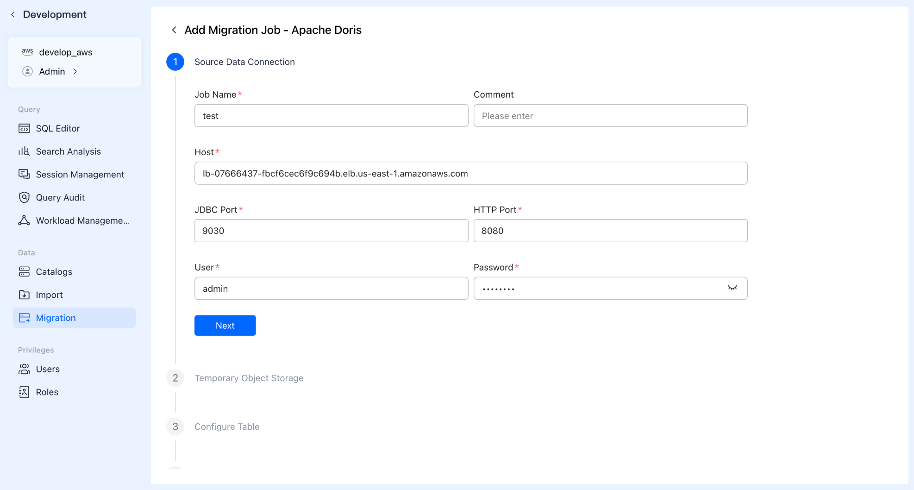Click back arrow next to Add Migration Job
Image resolution: width=914 pixels, height=490 pixels.
174,30
